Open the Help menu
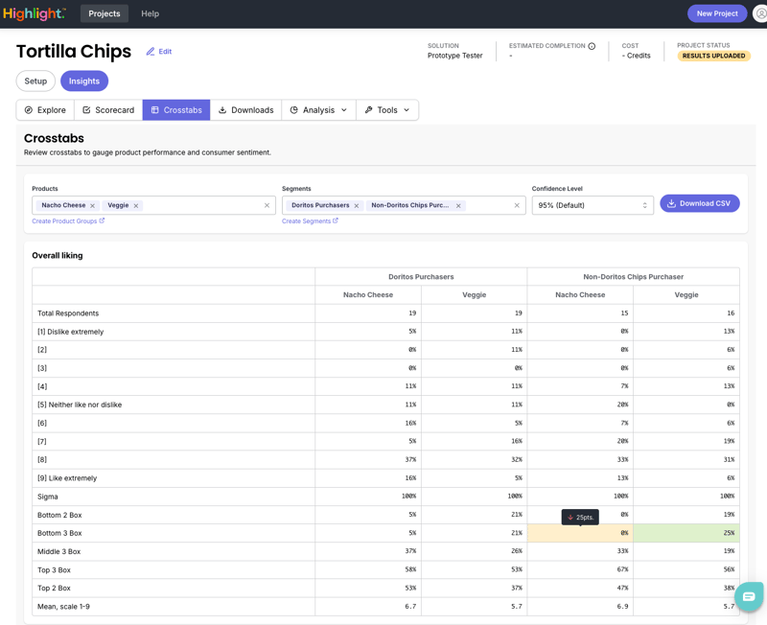Viewport: 767px width, 625px height. [151, 13]
